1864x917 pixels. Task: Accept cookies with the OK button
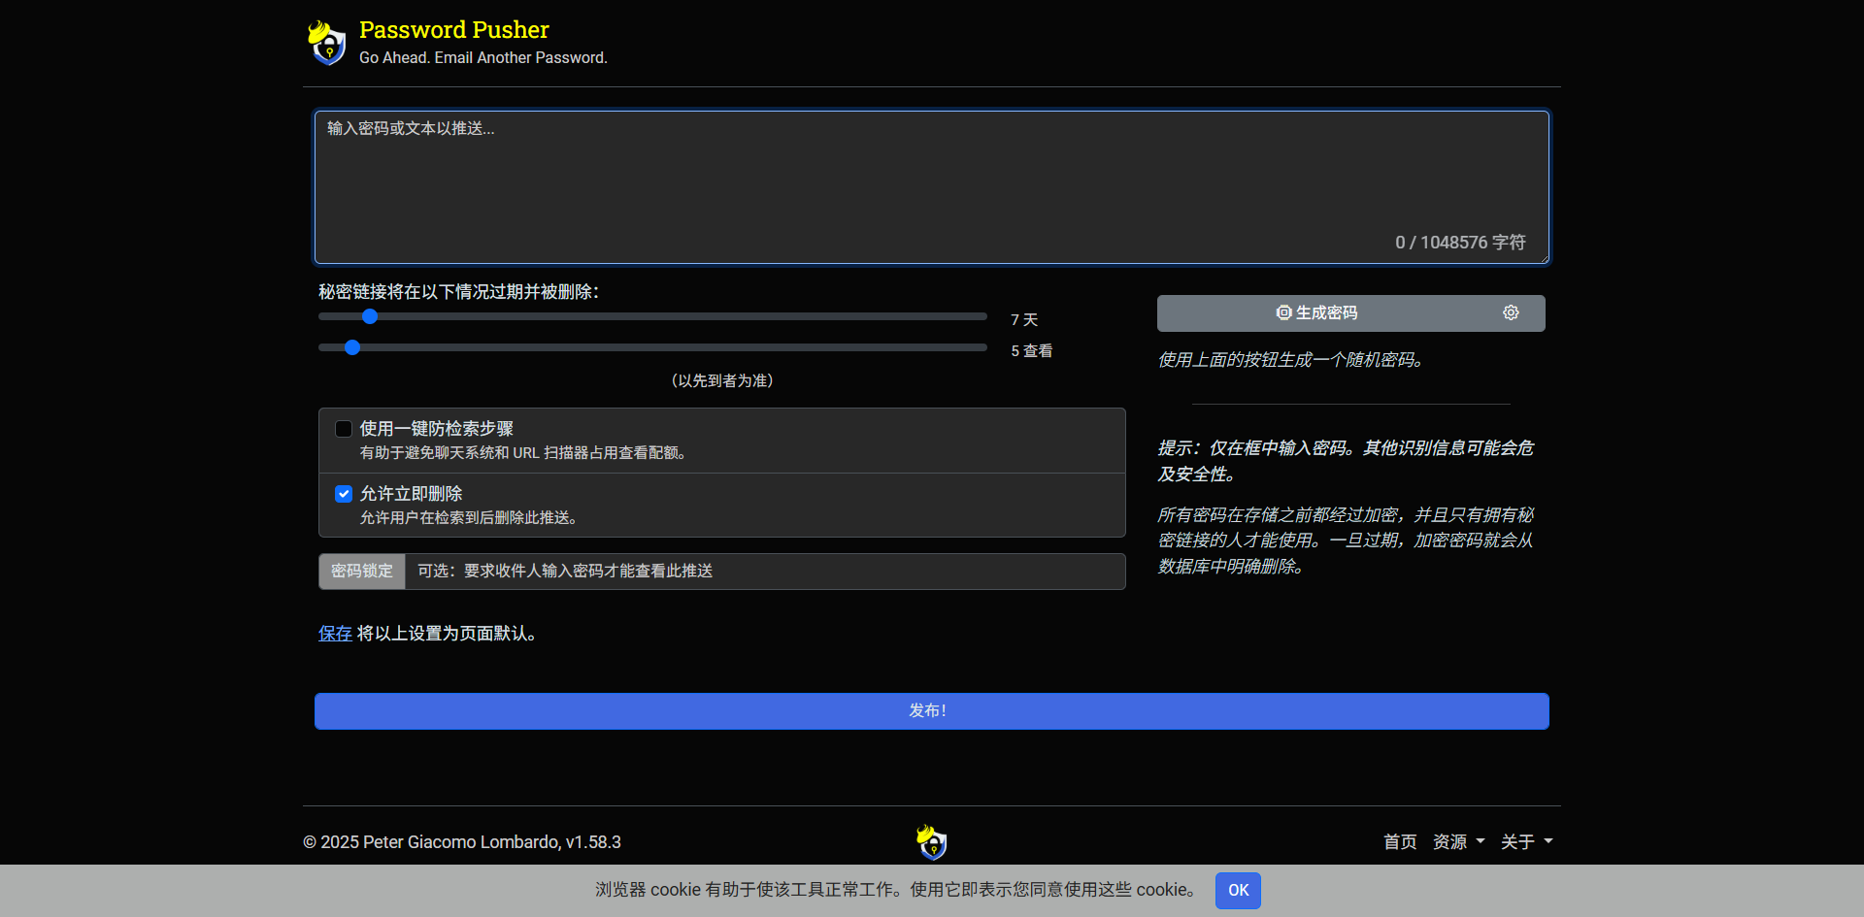pos(1238,891)
